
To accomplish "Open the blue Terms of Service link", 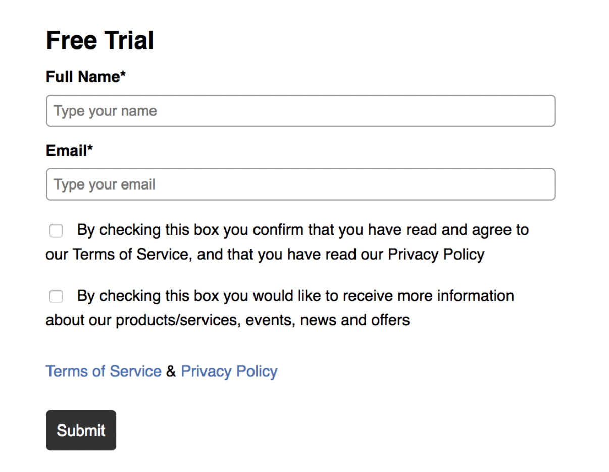I will (104, 371).
